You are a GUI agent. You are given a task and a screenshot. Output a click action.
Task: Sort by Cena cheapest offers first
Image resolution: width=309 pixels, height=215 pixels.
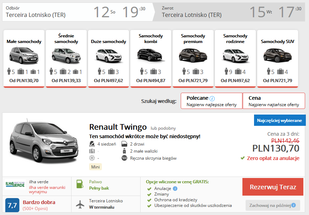point(274,101)
